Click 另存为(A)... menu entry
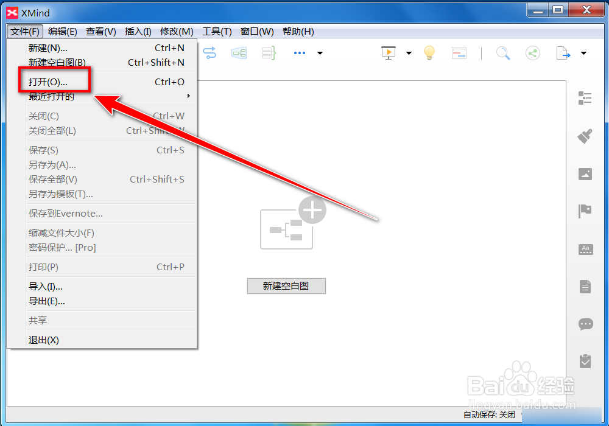 [107, 165]
